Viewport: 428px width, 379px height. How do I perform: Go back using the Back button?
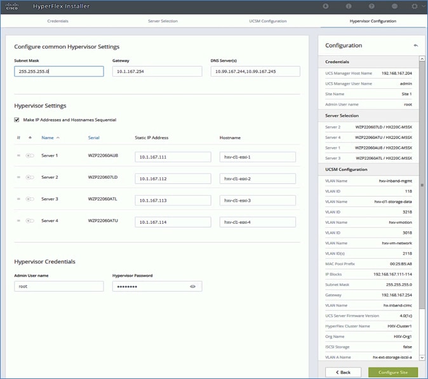point(343,371)
